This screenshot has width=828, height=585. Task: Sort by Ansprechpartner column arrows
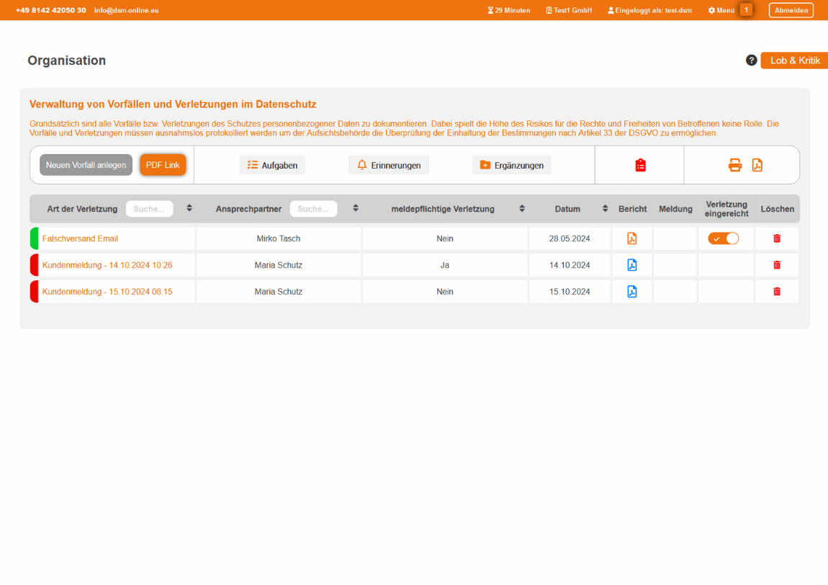pos(356,208)
